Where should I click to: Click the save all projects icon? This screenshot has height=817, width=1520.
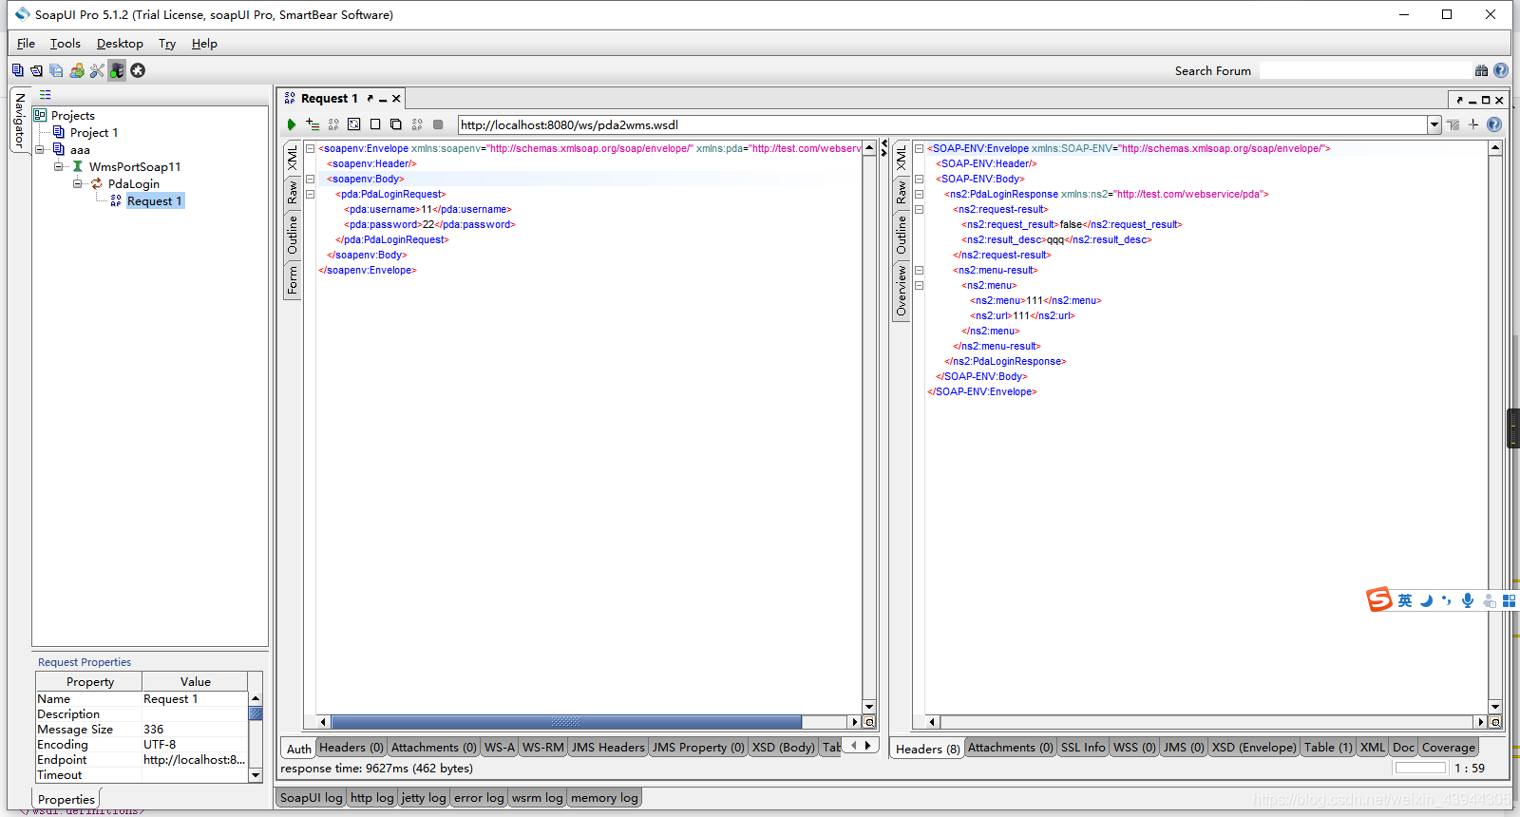click(x=56, y=70)
